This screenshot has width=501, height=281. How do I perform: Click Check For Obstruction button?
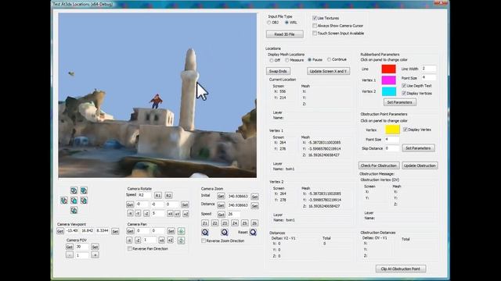[x=379, y=165]
